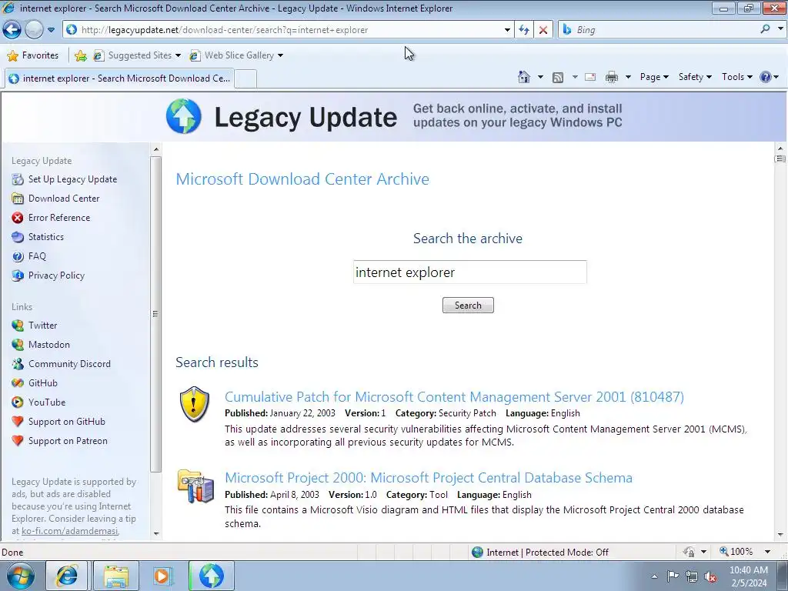Open the Tools menu
The image size is (788, 591).
pos(736,77)
